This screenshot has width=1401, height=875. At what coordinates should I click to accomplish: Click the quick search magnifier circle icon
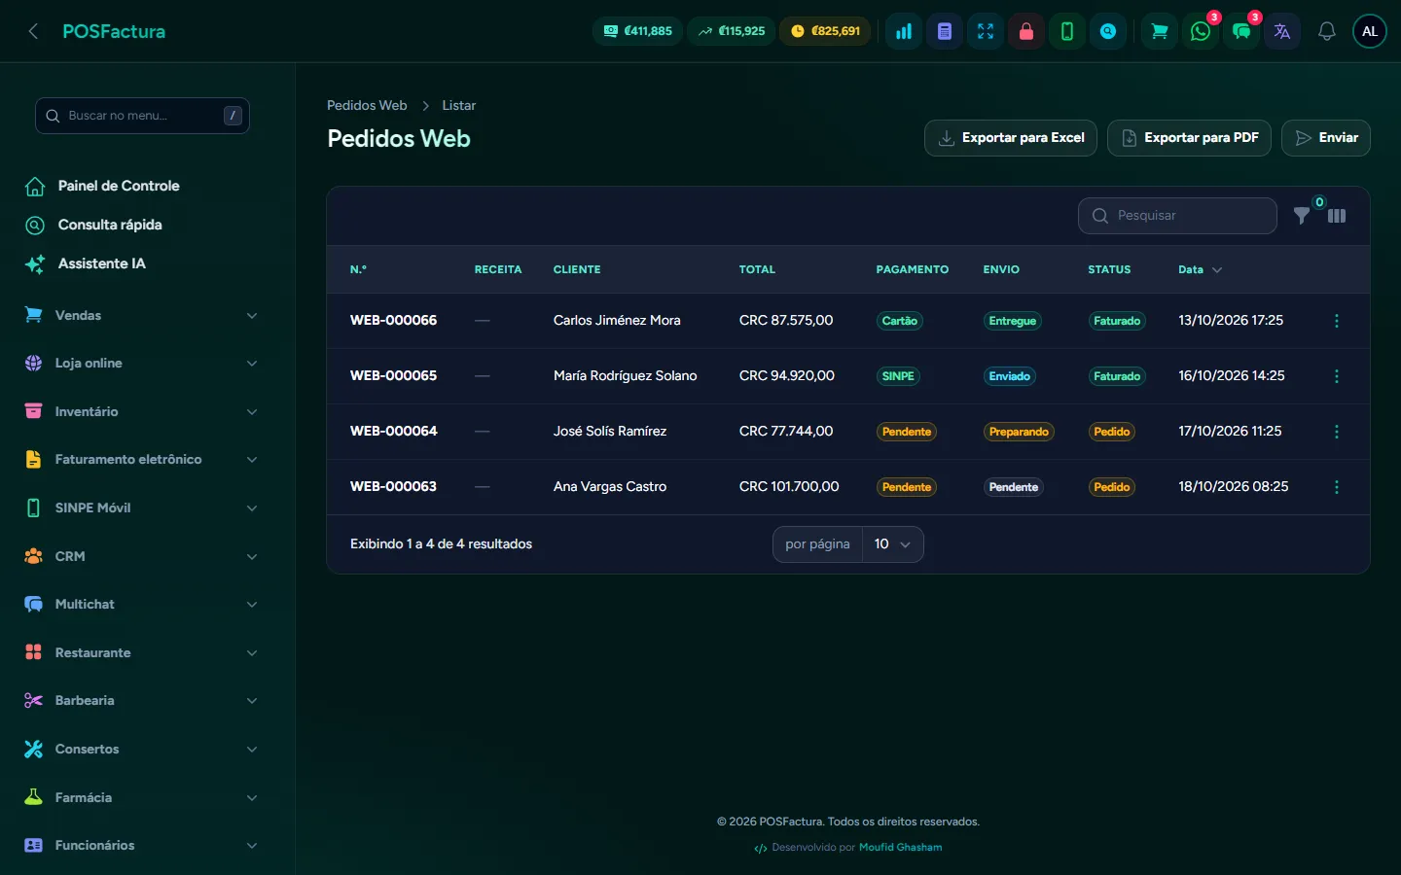[x=1108, y=31]
